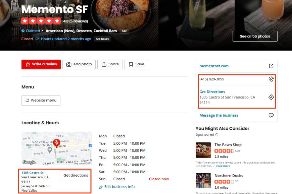Open the Website menu button
Screen dimensions: 292x194
coord(41,100)
